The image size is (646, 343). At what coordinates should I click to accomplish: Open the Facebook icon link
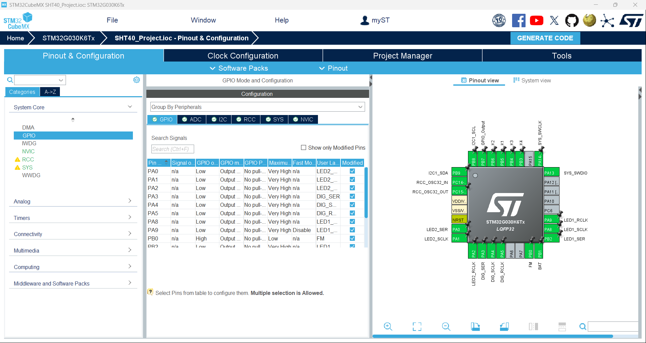519,21
